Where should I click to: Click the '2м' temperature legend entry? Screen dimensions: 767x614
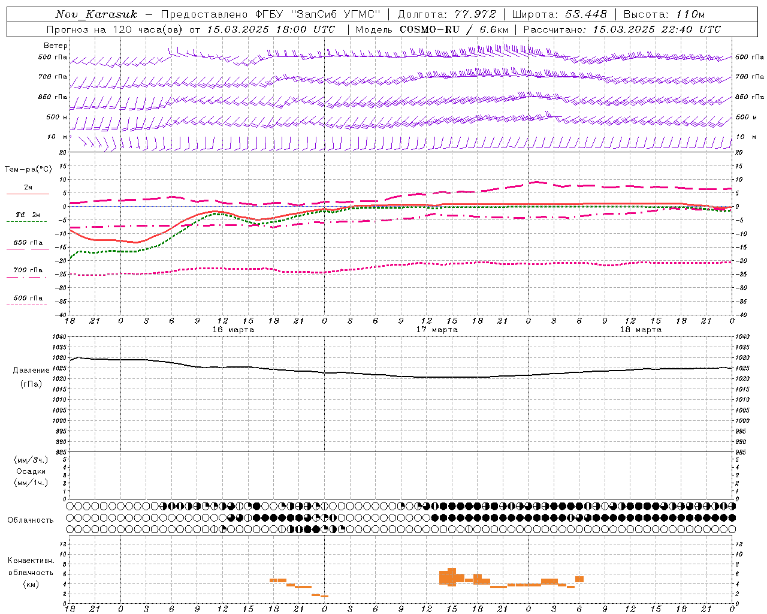28,188
